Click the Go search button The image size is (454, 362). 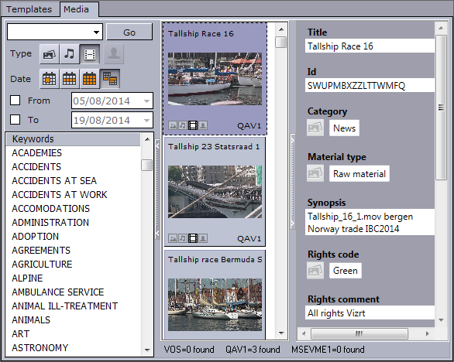pyautogui.click(x=129, y=32)
